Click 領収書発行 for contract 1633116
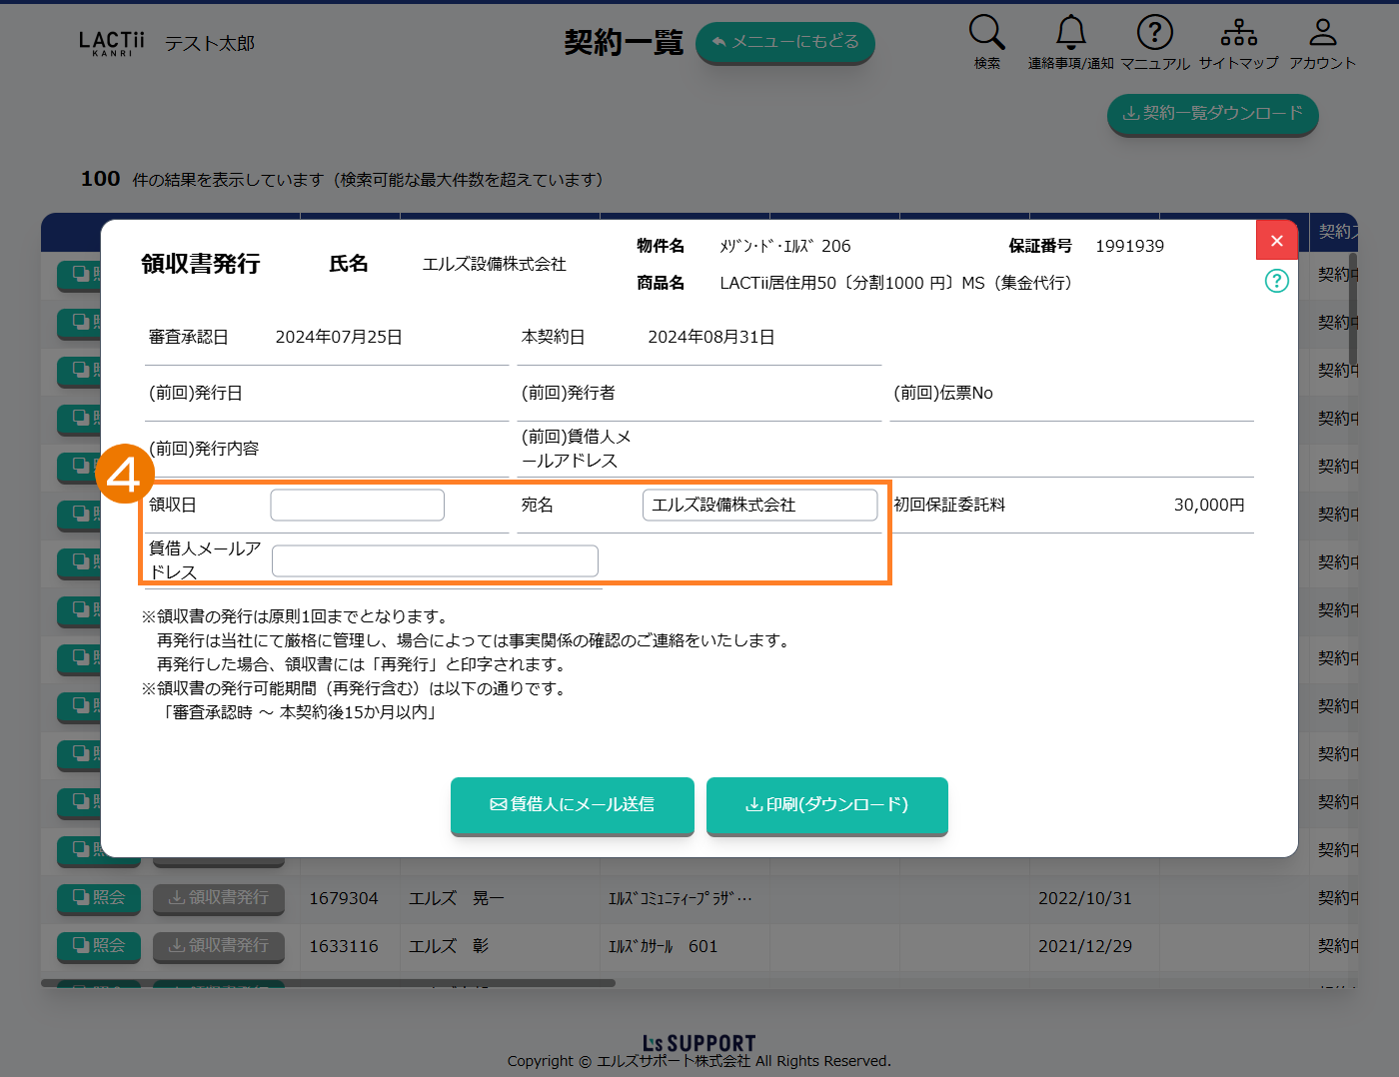Image resolution: width=1399 pixels, height=1077 pixels. pos(219,946)
